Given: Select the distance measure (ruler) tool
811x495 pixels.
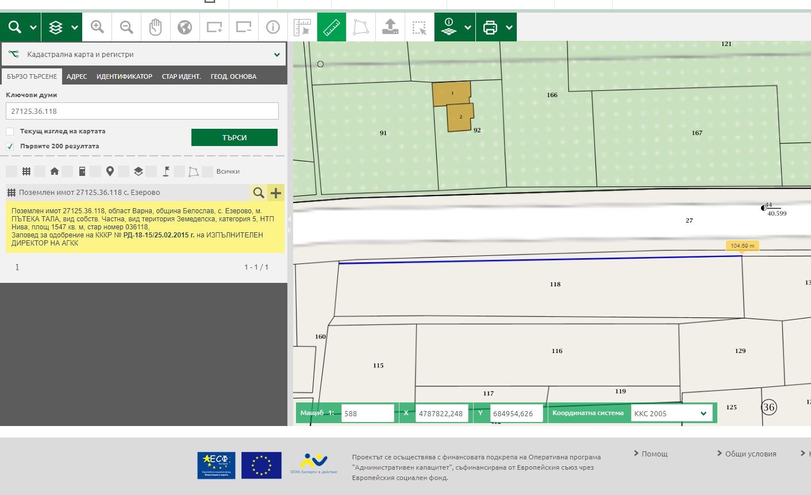Looking at the screenshot, I should (x=331, y=26).
